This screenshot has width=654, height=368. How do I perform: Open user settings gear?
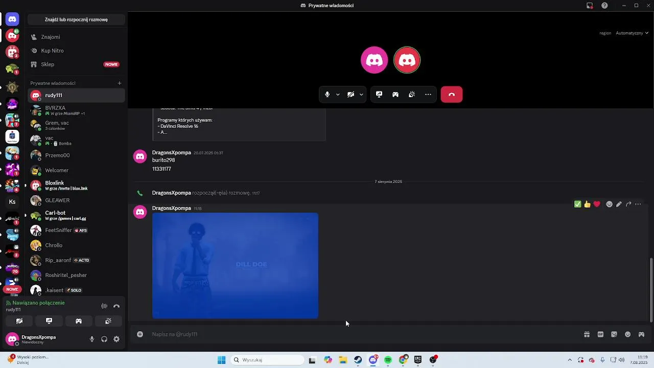pyautogui.click(x=116, y=339)
